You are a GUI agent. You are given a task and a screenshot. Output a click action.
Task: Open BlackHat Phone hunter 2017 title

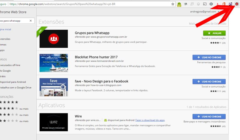pos(96,57)
